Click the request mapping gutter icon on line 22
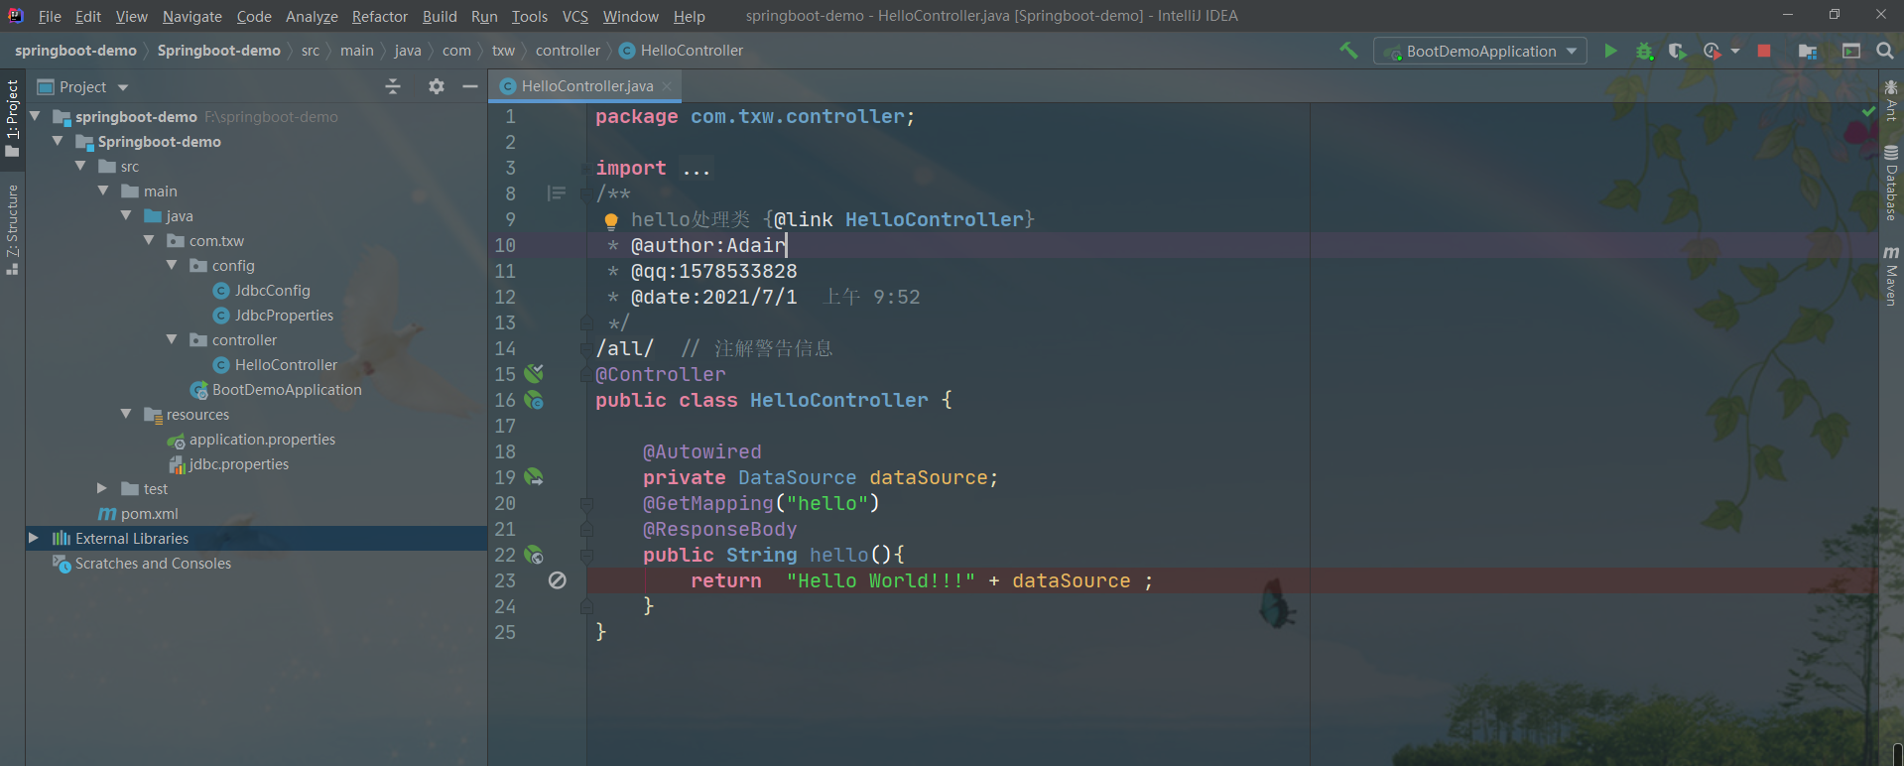1904x766 pixels. pos(534,555)
